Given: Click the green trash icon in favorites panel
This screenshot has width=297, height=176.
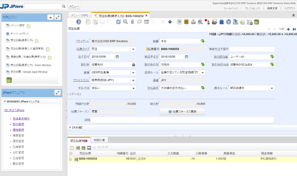Looking at the screenshot, I should pyautogui.click(x=9, y=80).
